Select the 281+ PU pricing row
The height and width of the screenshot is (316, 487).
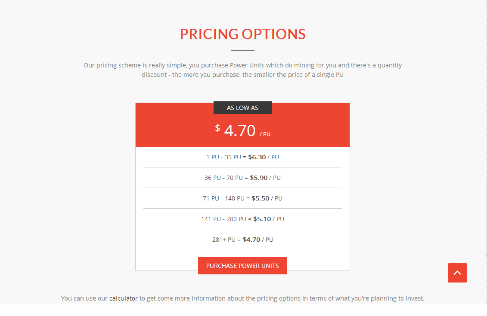(242, 239)
